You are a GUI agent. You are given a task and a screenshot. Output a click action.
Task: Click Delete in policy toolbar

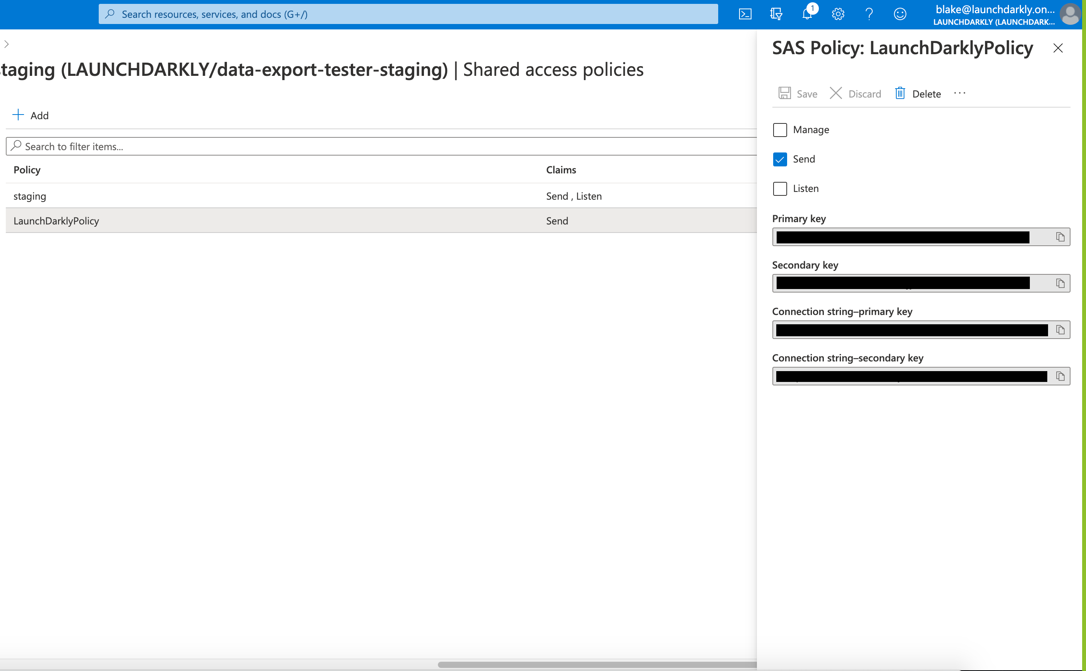pos(918,94)
